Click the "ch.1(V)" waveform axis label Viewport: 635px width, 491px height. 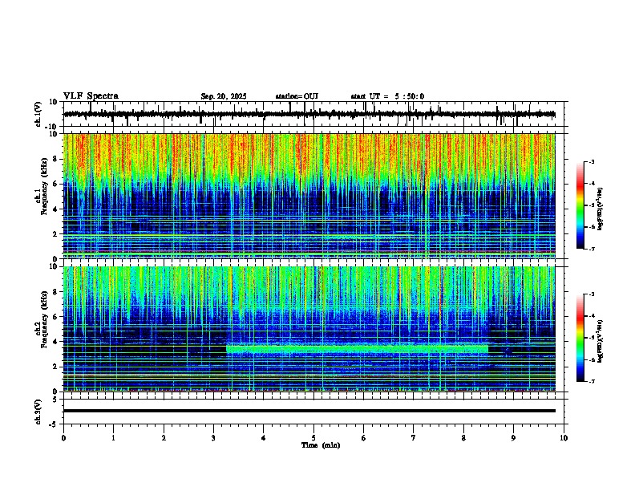[38, 114]
